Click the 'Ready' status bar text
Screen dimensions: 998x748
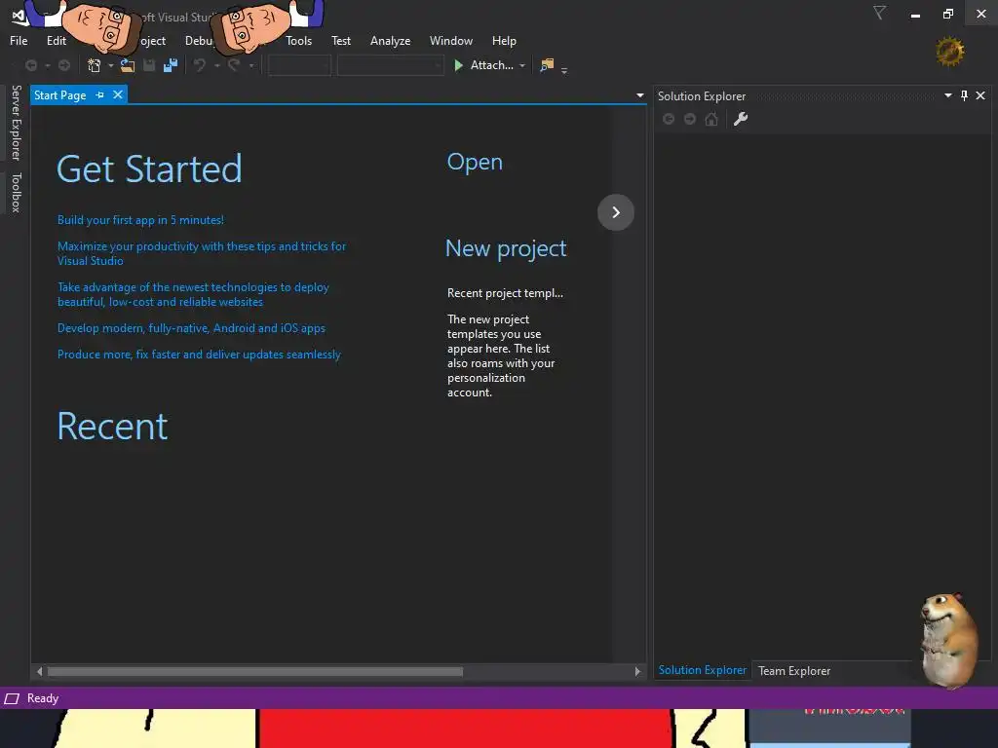pos(43,698)
